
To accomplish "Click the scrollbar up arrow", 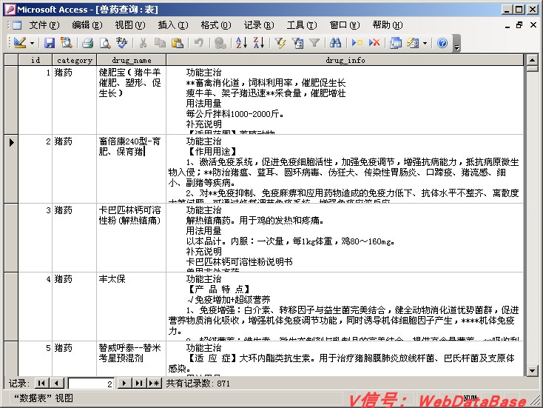I will click(533, 60).
